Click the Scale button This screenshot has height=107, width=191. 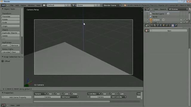(x=11, y=22)
